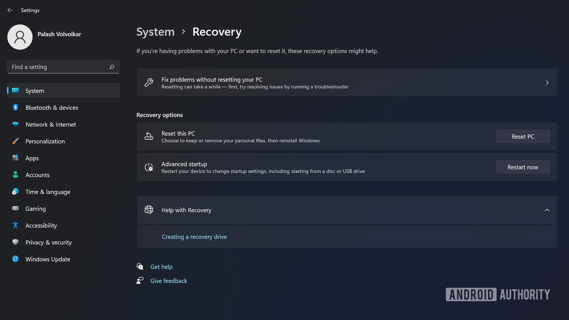Collapse the Help with Recovery section
569x320 pixels.
pos(547,210)
